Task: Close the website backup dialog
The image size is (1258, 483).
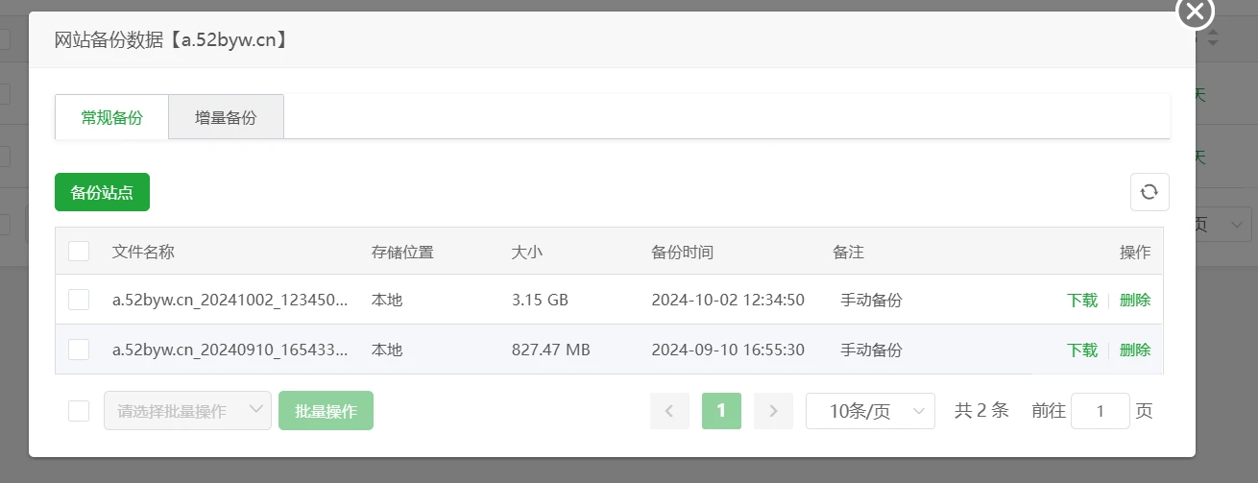Action: click(x=1195, y=12)
